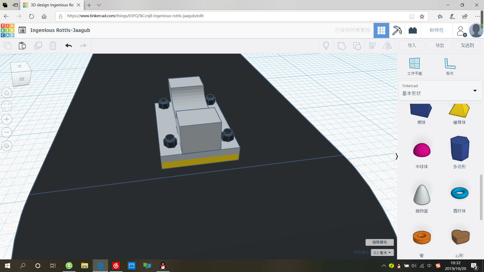Click the Duplicate tool icon
This screenshot has height=272, width=484.
[x=38, y=46]
